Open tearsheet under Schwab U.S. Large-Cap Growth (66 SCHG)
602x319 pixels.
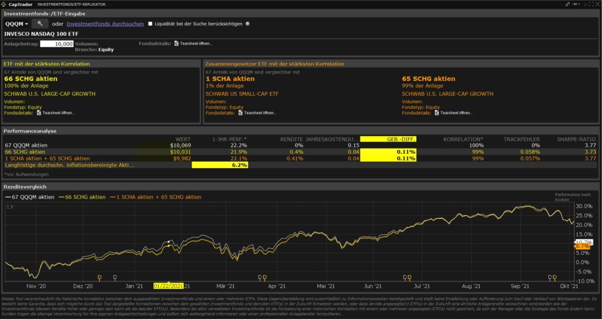pos(39,113)
